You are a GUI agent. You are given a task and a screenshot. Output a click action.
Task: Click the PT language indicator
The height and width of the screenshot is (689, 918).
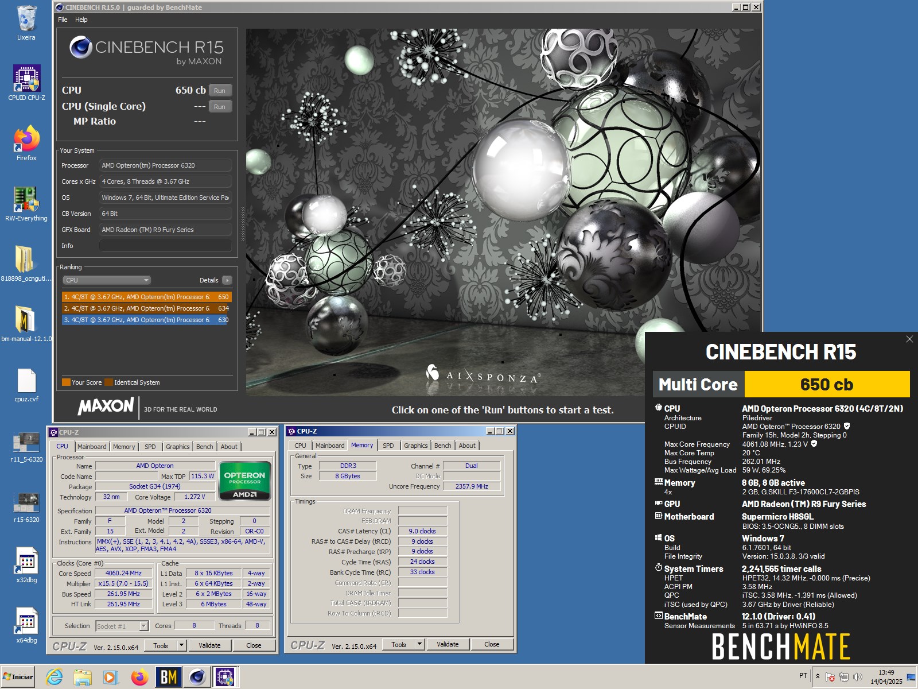click(x=803, y=676)
